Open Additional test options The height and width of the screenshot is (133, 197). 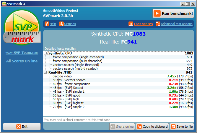point(177,24)
